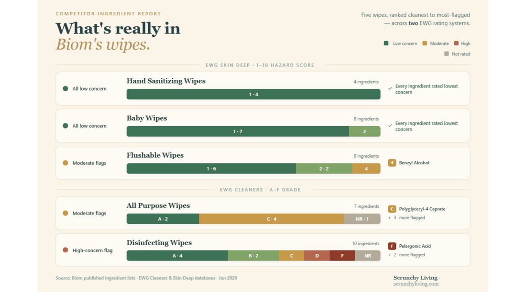Screen dimensions: 526x292
Task: Click the EWG Cleaners A–F Grade heading
Action: (260, 190)
